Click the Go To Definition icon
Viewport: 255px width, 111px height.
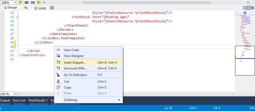pos(58,75)
